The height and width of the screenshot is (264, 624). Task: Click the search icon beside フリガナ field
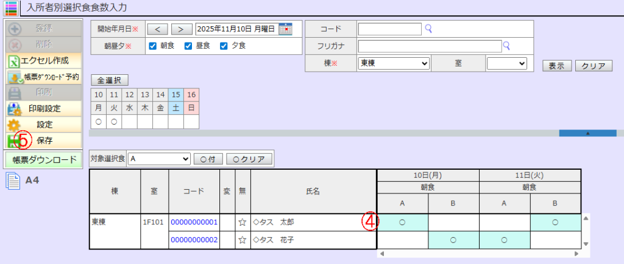click(506, 45)
